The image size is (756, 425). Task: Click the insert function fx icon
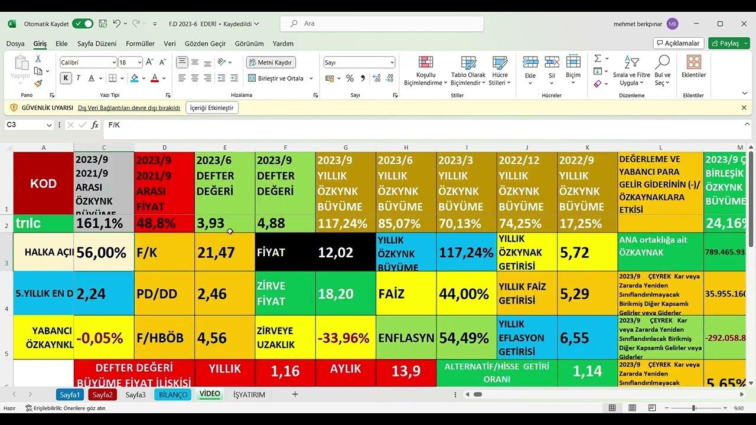94,125
